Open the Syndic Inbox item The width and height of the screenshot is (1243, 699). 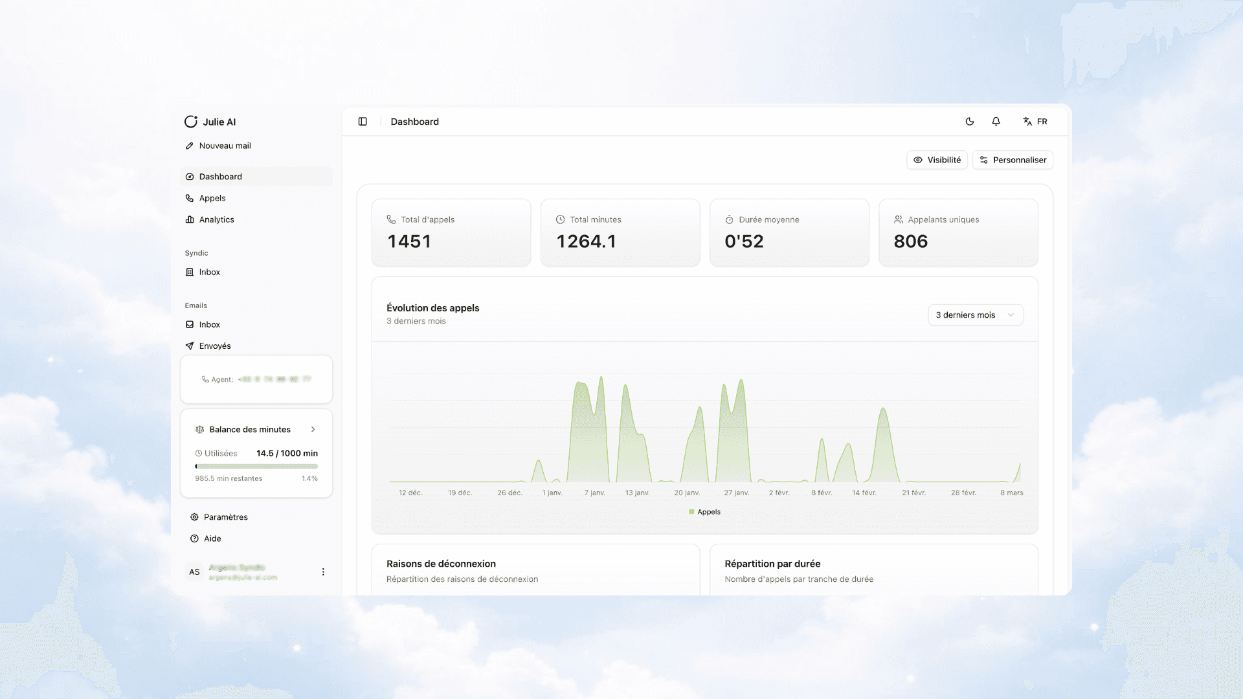click(x=209, y=272)
